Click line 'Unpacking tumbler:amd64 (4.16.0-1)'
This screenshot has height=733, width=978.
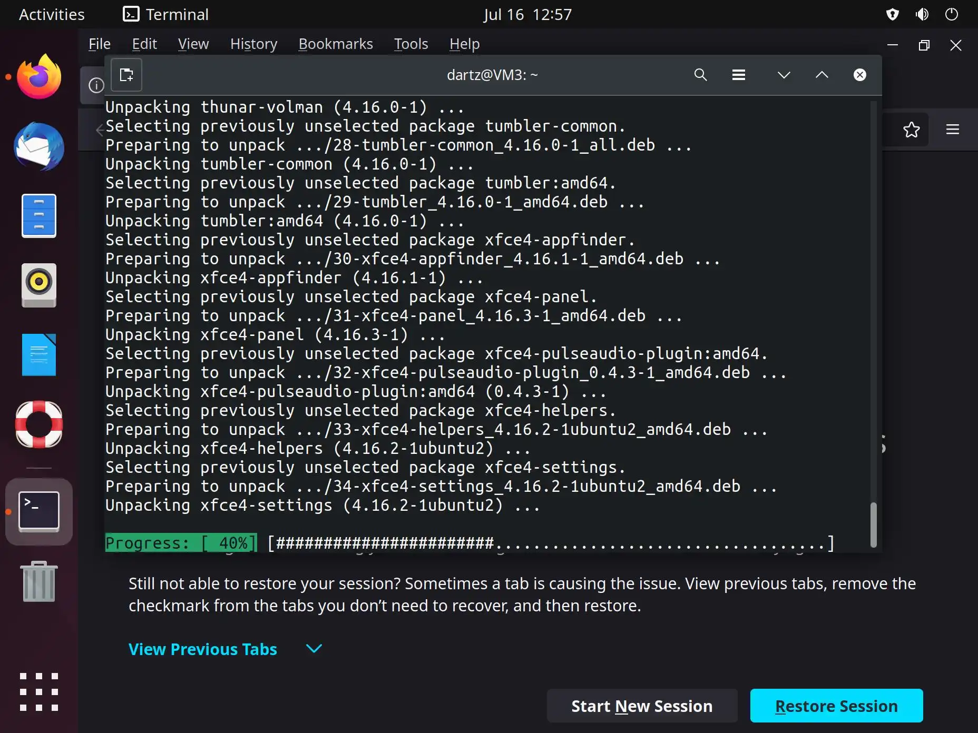point(285,221)
